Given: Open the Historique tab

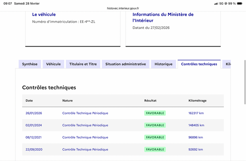Looking at the screenshot, I should 163,64.
